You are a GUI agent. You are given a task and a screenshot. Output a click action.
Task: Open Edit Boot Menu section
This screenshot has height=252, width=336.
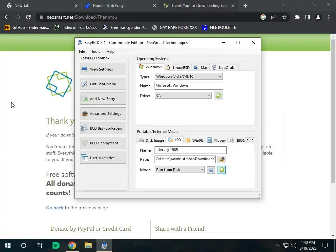click(103, 84)
